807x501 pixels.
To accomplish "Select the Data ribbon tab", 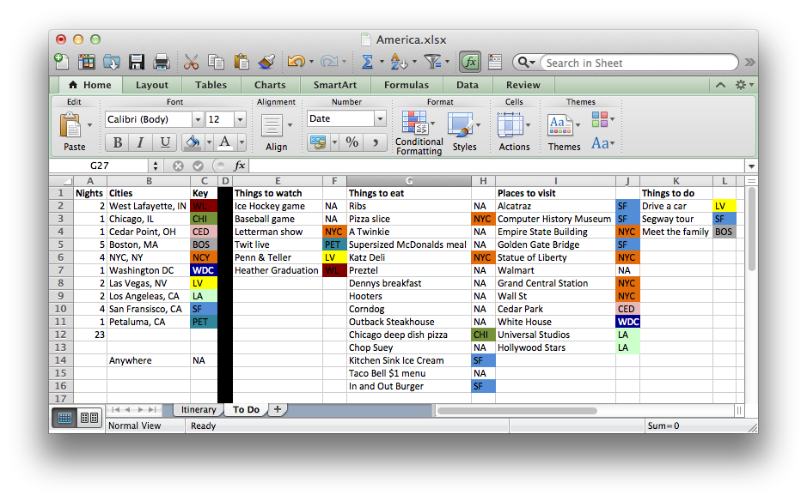I will coord(468,85).
